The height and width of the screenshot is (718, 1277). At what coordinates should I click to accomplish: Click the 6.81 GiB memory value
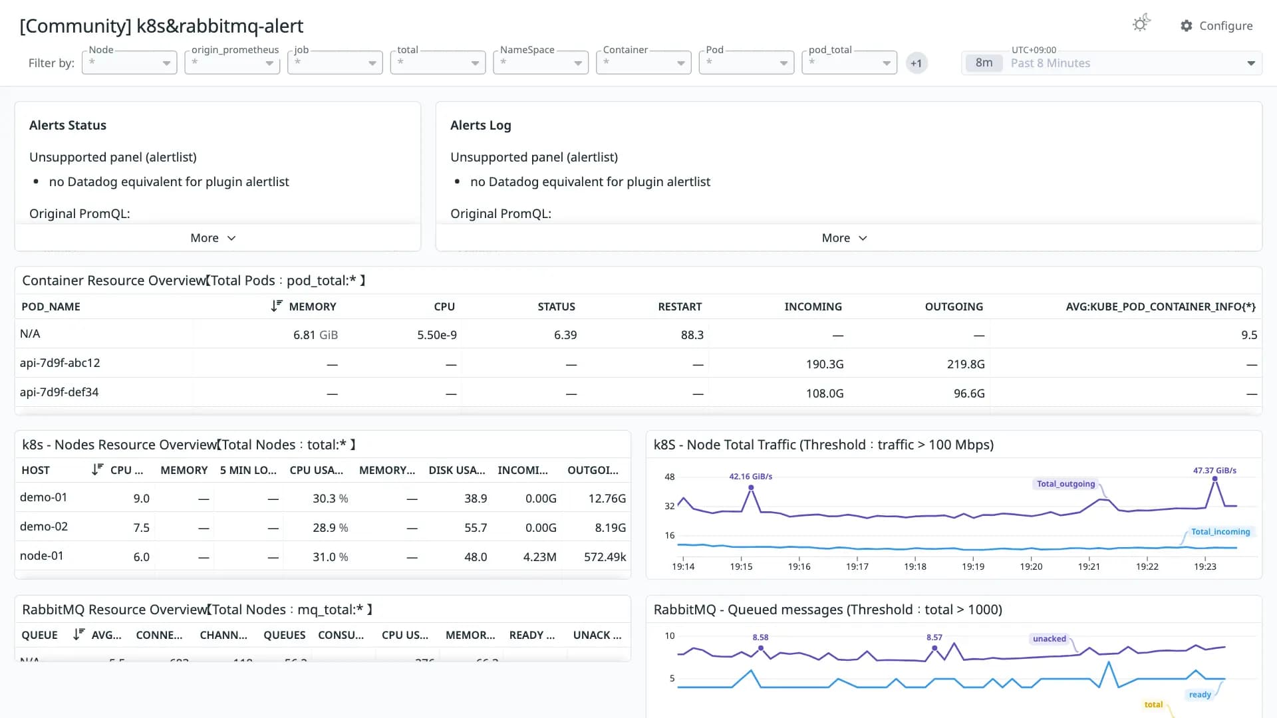tap(315, 335)
